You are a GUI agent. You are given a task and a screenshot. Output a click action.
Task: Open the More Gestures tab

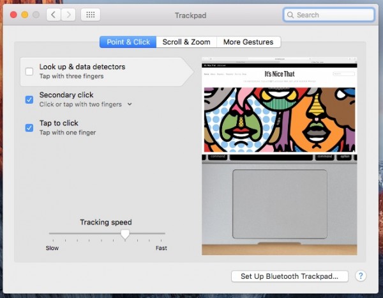point(248,42)
